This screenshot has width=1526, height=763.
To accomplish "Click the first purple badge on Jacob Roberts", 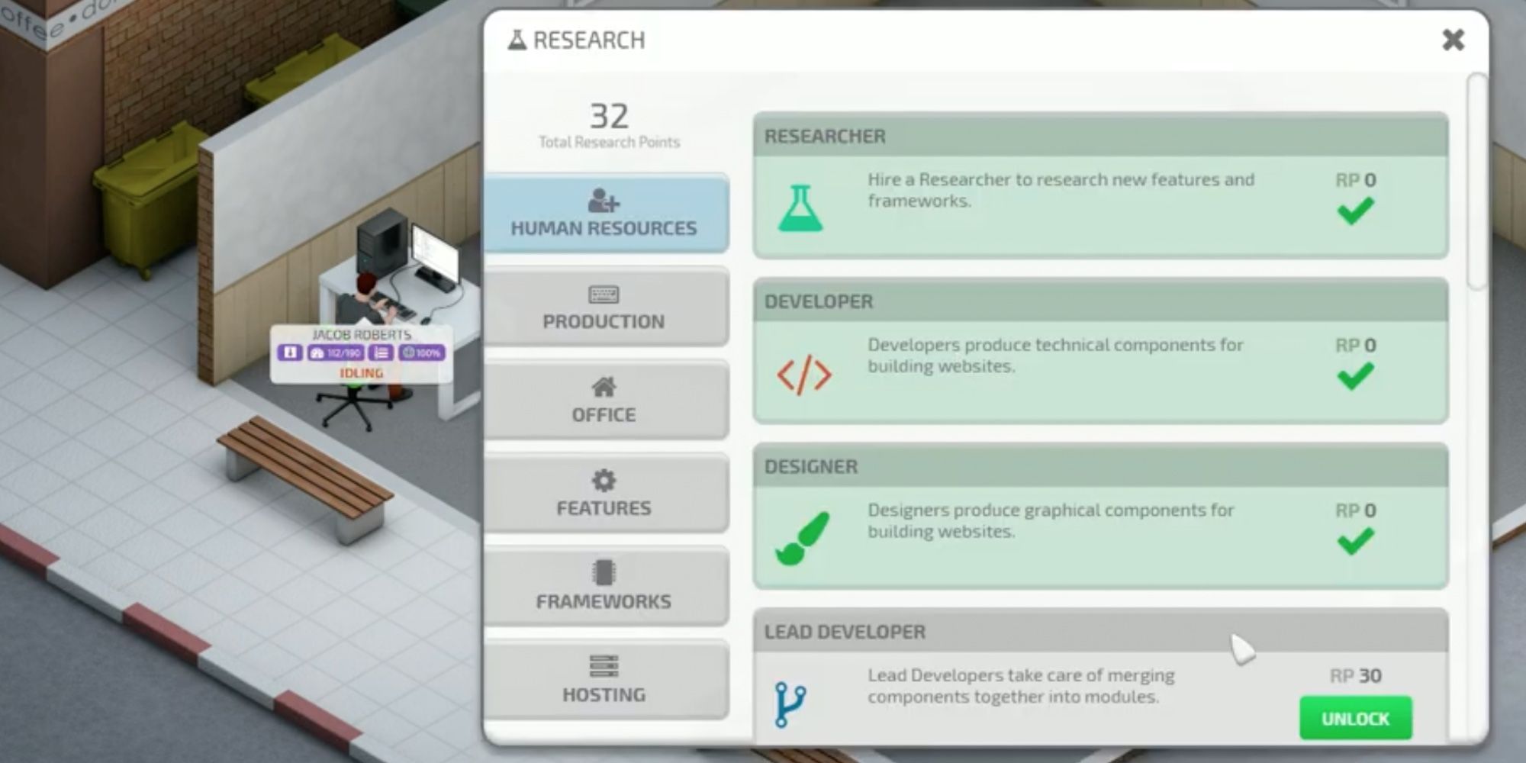I will (290, 353).
